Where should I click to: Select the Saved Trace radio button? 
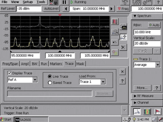[50, 83]
